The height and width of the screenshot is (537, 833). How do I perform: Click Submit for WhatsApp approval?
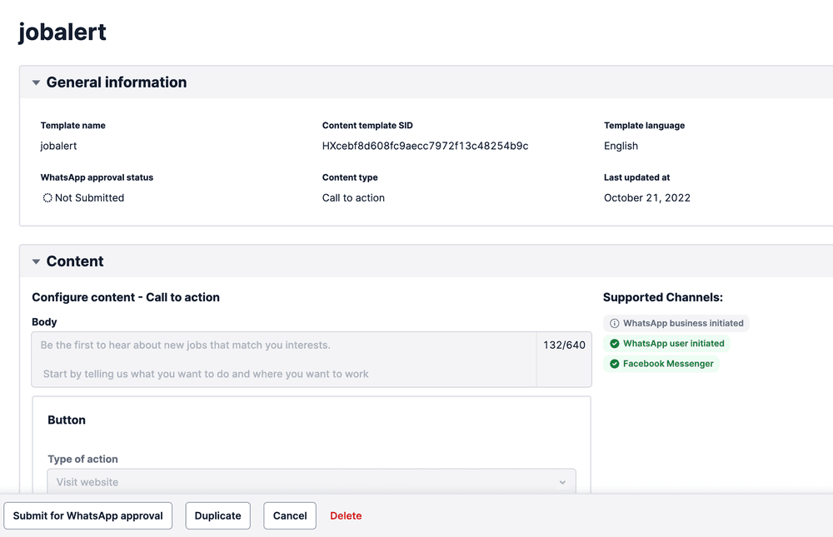tap(87, 515)
